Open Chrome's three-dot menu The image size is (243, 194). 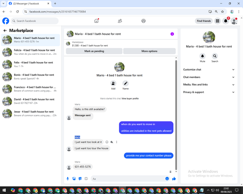239,12
